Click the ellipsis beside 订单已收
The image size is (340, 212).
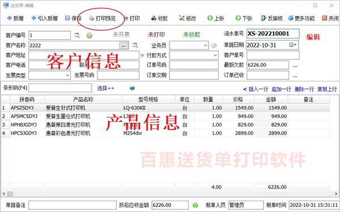point(295,76)
